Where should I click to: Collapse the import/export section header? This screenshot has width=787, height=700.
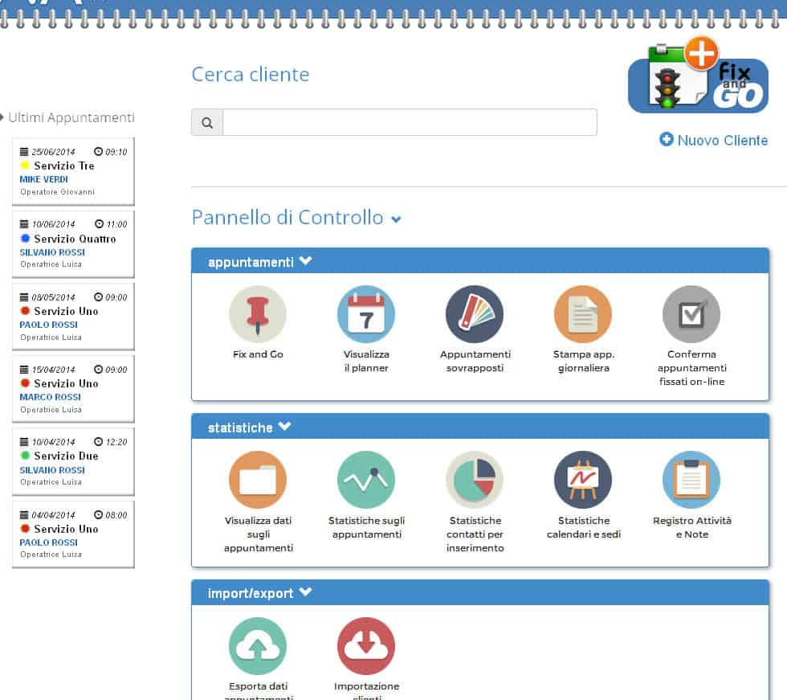tap(305, 593)
